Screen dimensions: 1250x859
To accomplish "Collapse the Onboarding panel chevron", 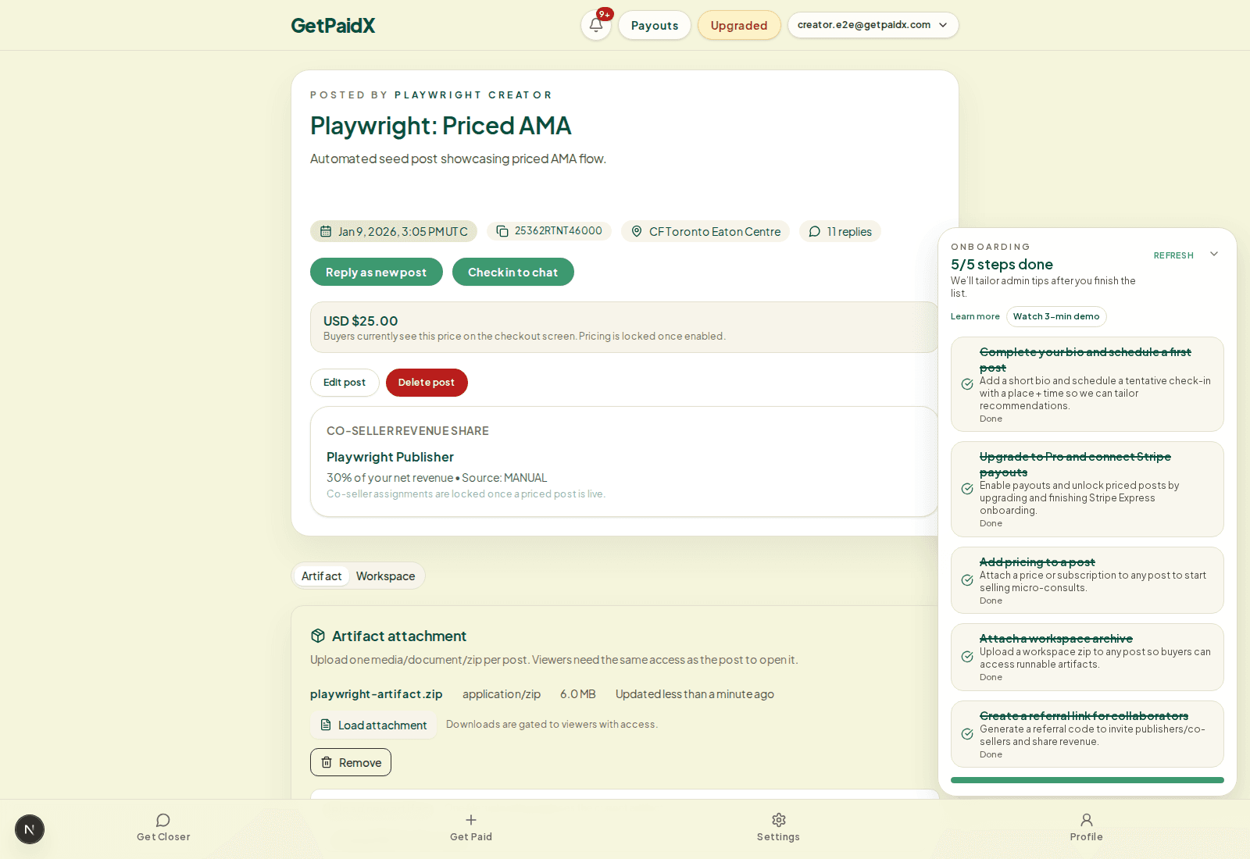I will coord(1213,254).
